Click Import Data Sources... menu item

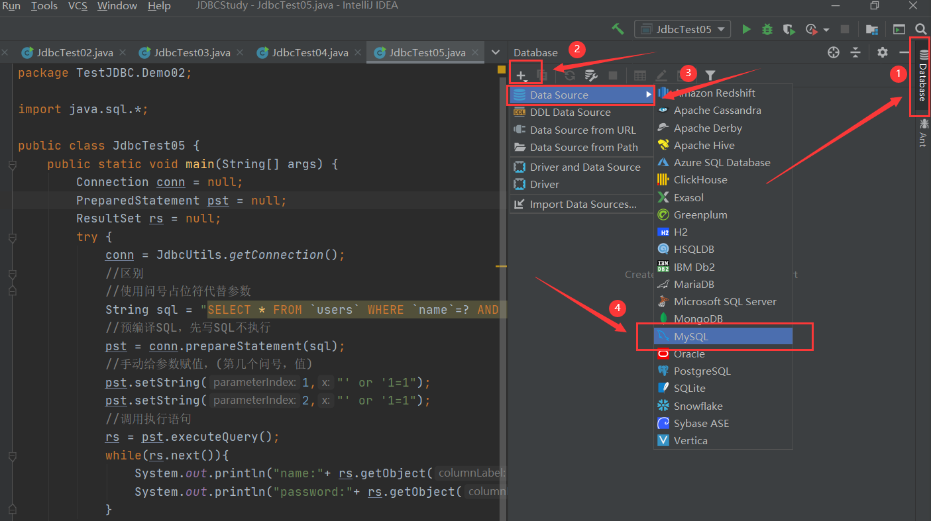point(581,204)
